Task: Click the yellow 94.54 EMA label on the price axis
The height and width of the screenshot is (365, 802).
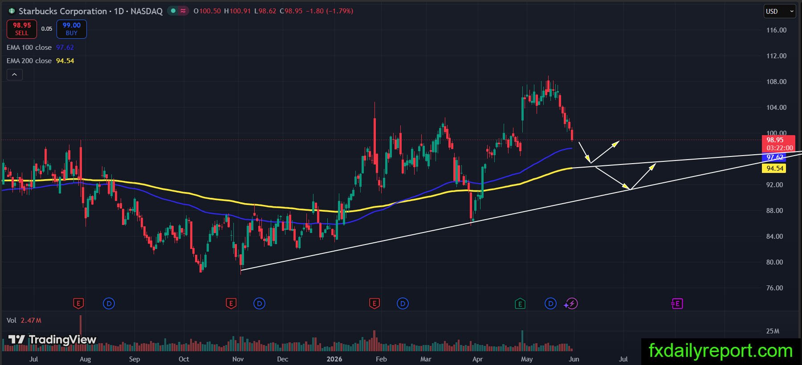Action: [x=775, y=168]
